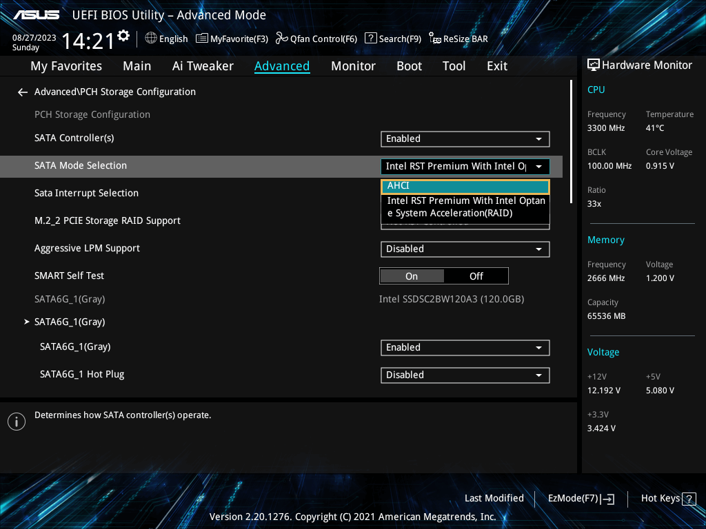This screenshot has width=706, height=529.
Task: Open the SATA6G_1(Gray) Enabled dropdown
Action: 465,348
